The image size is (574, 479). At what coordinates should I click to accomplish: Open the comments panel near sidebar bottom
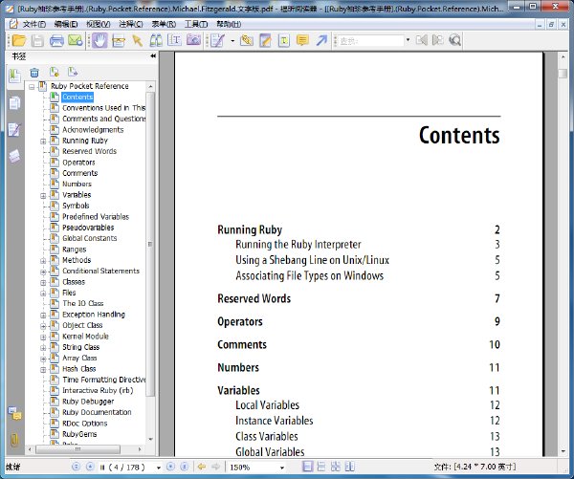click(15, 413)
